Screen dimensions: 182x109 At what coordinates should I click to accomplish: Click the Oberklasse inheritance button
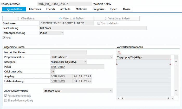point(25,18)
